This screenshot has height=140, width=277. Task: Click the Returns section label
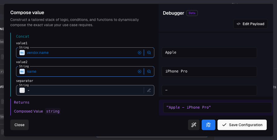(22, 102)
